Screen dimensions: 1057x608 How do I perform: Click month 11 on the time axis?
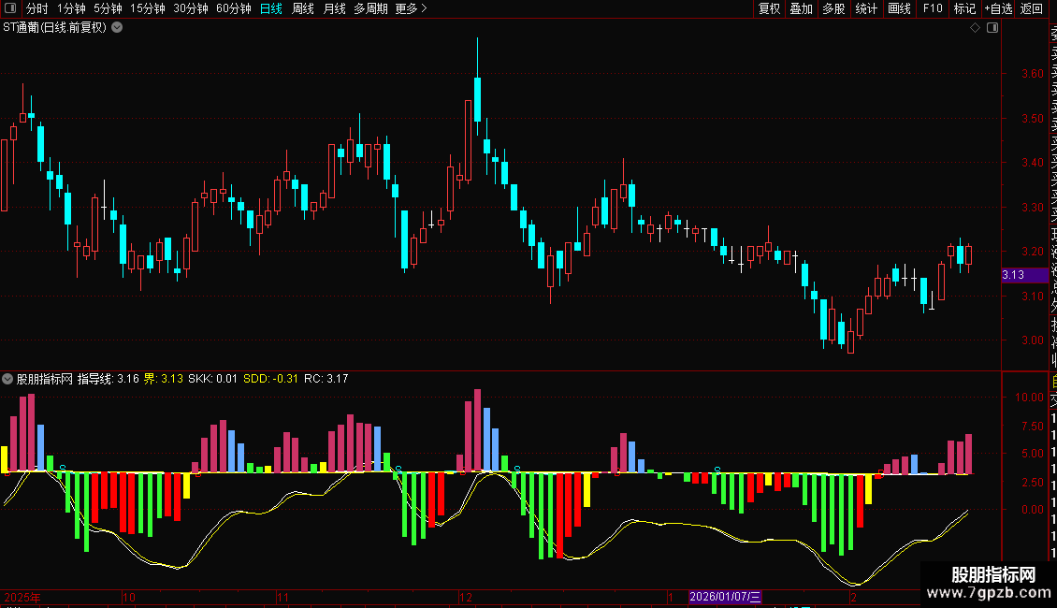283,597
